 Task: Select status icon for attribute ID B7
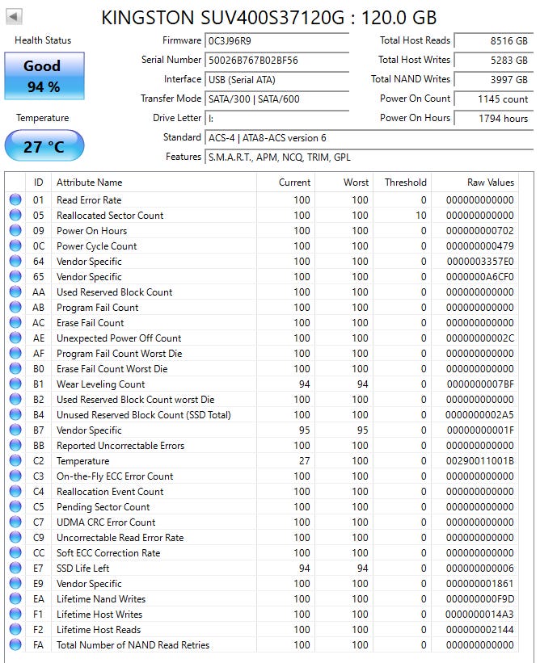15,430
